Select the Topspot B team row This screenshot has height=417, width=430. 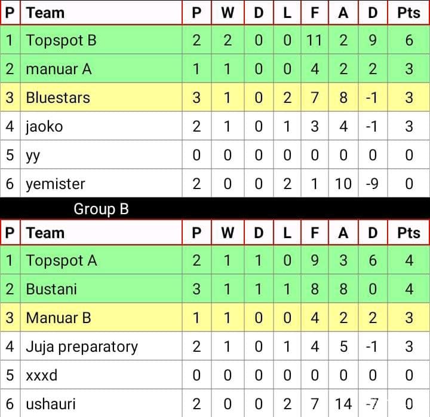coord(215,40)
